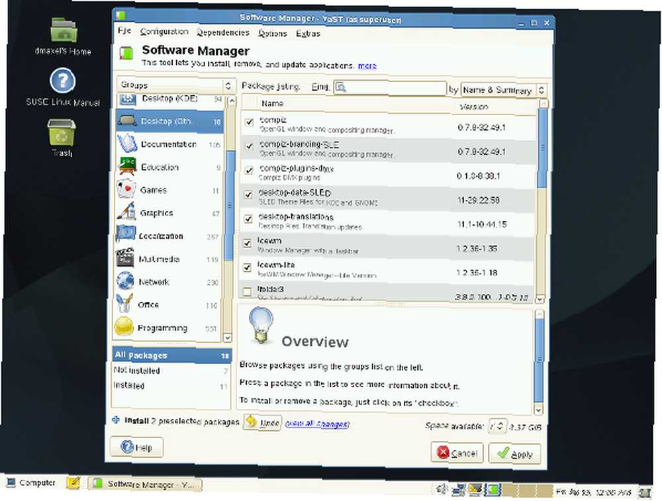
Task: Click overview pane scroll up arrow
Action: 540,314
